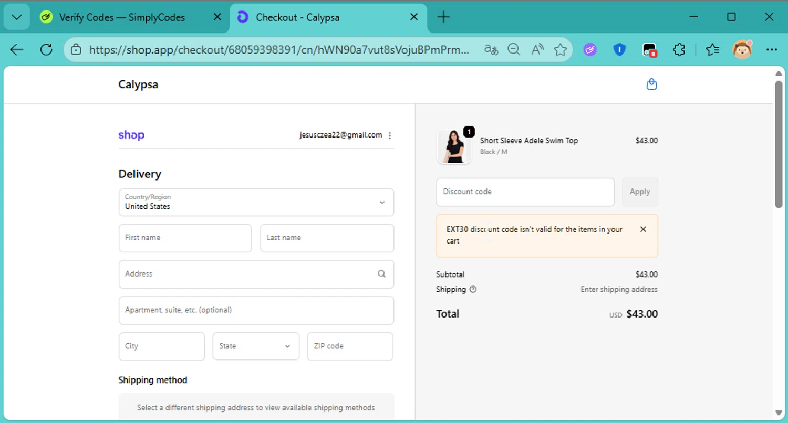This screenshot has width=788, height=423.
Task: Click the City field
Action: (162, 346)
